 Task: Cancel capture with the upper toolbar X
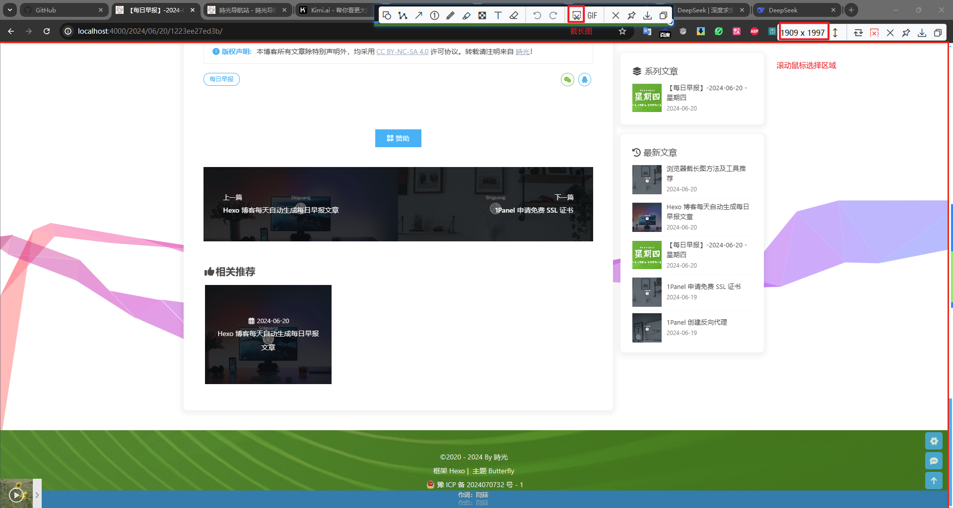coord(615,15)
